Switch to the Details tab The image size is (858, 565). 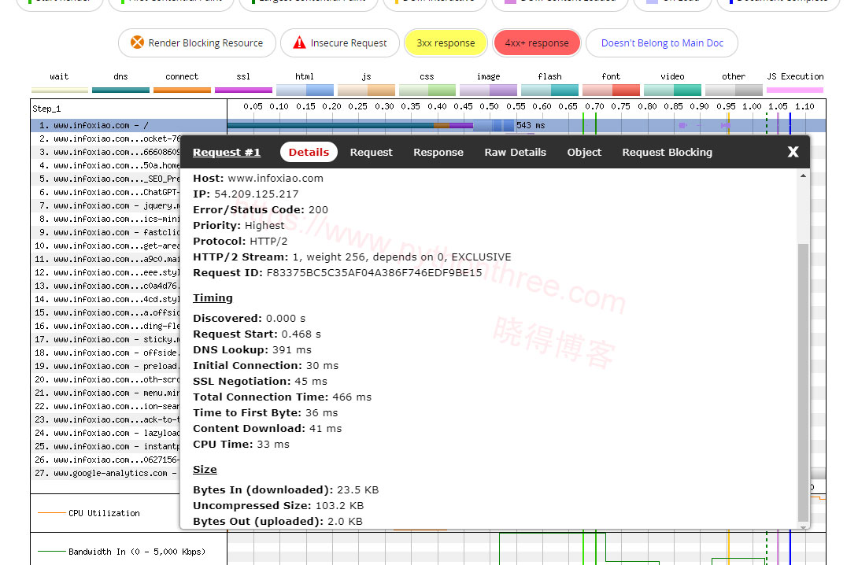click(309, 152)
